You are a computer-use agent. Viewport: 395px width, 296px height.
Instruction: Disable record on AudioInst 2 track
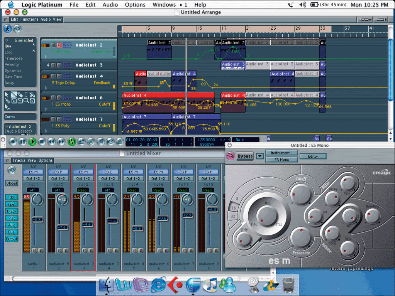59,45
